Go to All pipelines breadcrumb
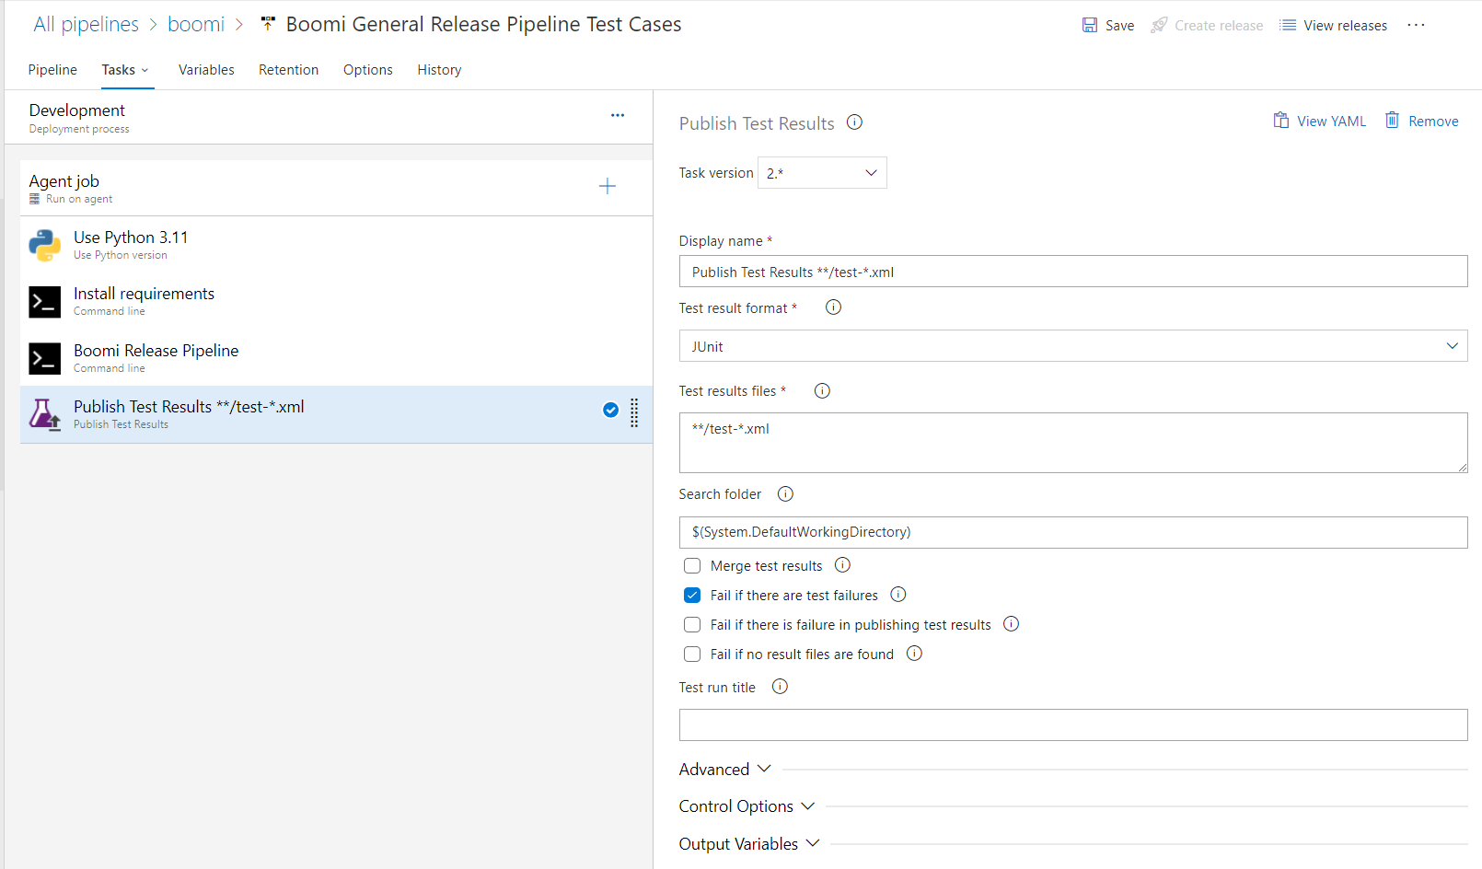 (86, 24)
